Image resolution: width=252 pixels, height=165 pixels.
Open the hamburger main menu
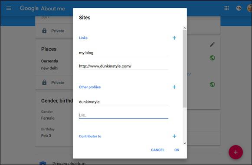click(9, 8)
